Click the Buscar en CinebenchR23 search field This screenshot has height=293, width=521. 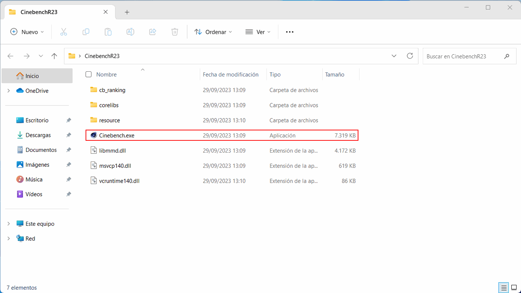pyautogui.click(x=463, y=56)
